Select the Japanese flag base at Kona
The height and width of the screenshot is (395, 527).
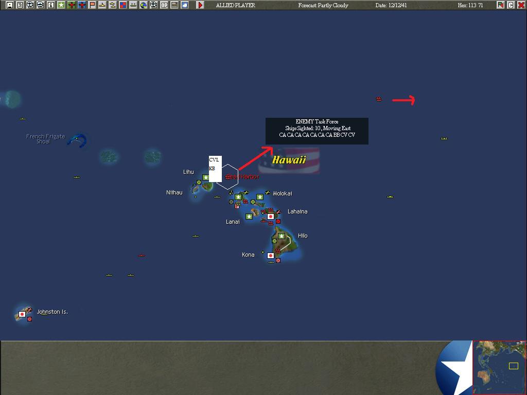point(271,256)
